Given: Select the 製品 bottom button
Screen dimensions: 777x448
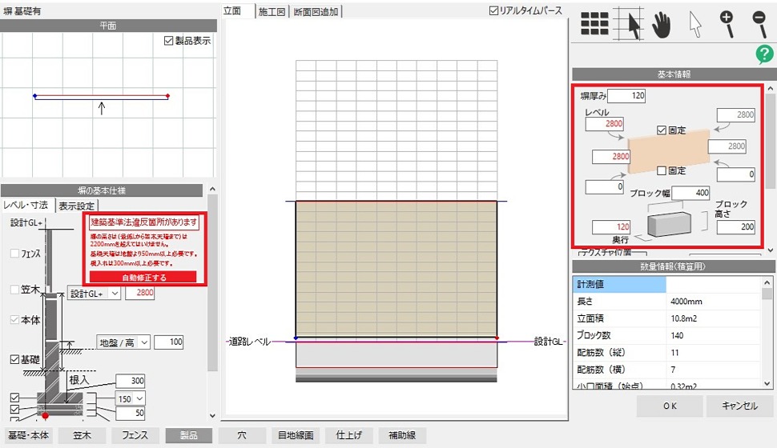Looking at the screenshot, I should click(x=188, y=435).
